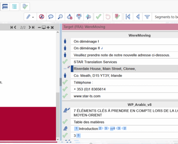Confirm segment with green checkmark button
The height and width of the screenshot is (144, 178).
pyautogui.click(x=99, y=17)
